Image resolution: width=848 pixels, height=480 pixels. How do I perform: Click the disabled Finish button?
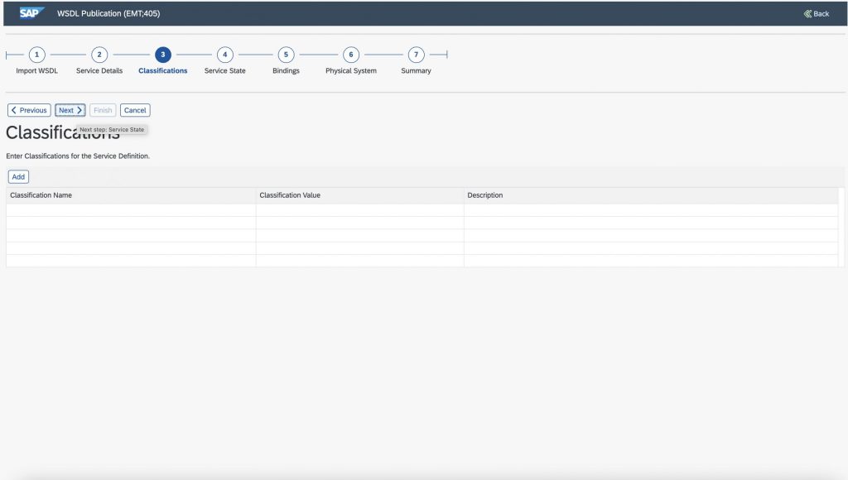tap(103, 110)
